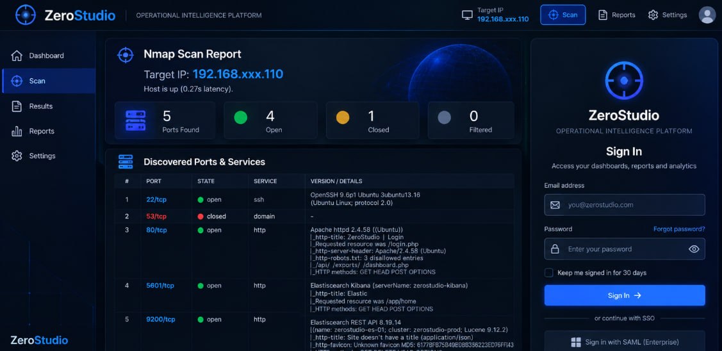This screenshot has width=722, height=351.
Task: Click ZeroStudio wordmark at sidebar bottom
Action: (39, 340)
